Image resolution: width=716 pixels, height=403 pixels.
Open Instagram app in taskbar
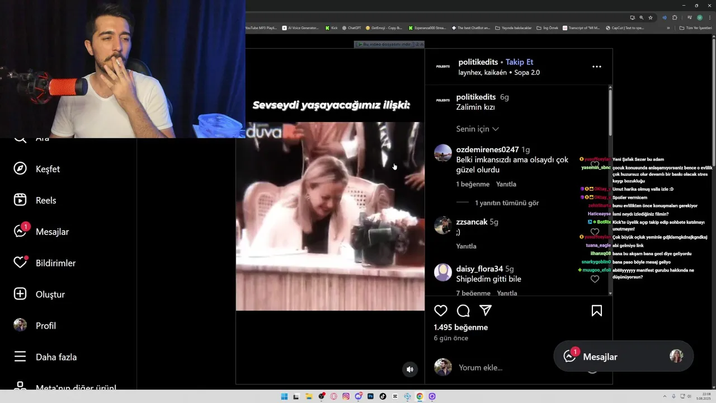[346, 396]
